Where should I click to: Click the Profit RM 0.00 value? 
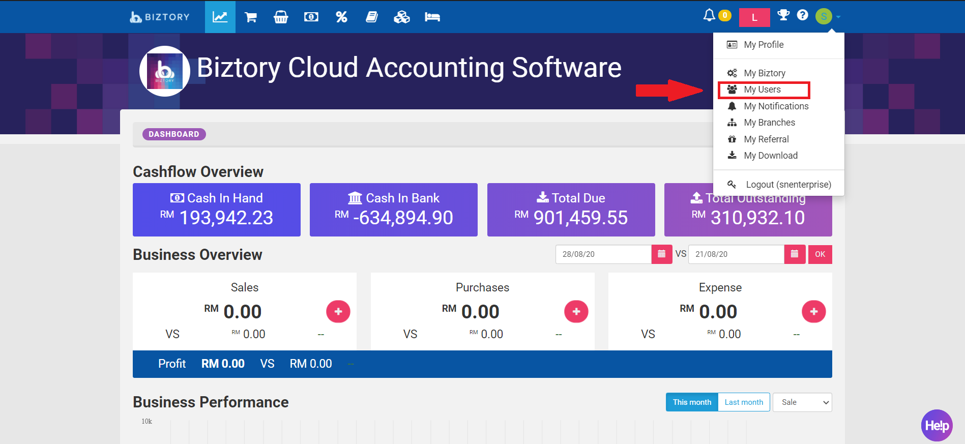223,364
